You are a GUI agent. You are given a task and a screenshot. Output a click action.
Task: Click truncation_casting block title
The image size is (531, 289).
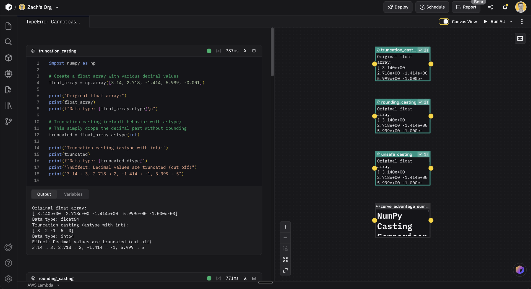point(57,51)
